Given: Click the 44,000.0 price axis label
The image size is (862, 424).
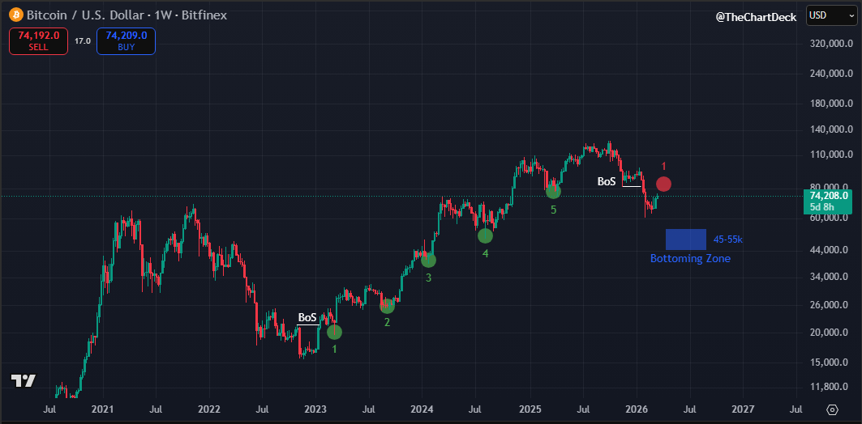Looking at the screenshot, I should pyautogui.click(x=830, y=250).
